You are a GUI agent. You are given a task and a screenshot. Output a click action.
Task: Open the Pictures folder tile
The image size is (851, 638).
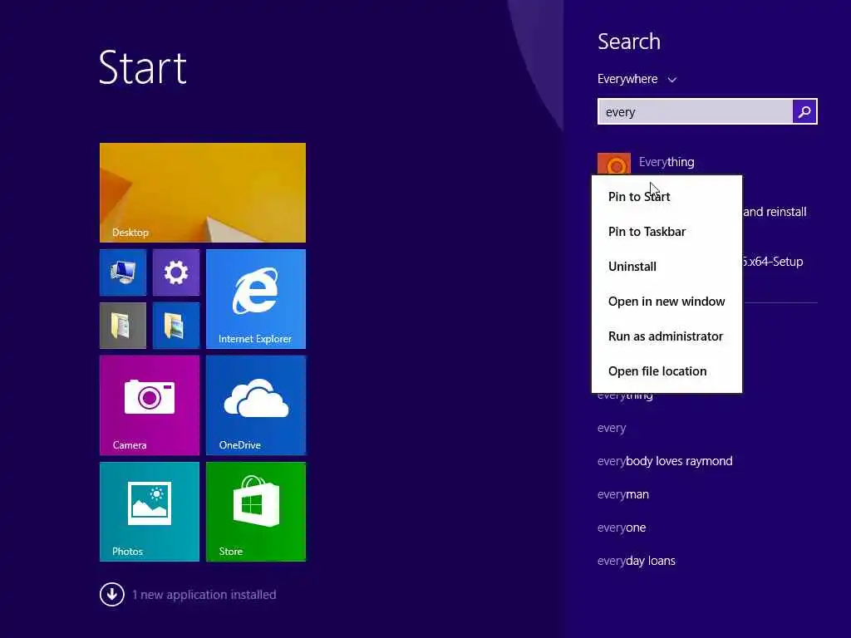(176, 326)
